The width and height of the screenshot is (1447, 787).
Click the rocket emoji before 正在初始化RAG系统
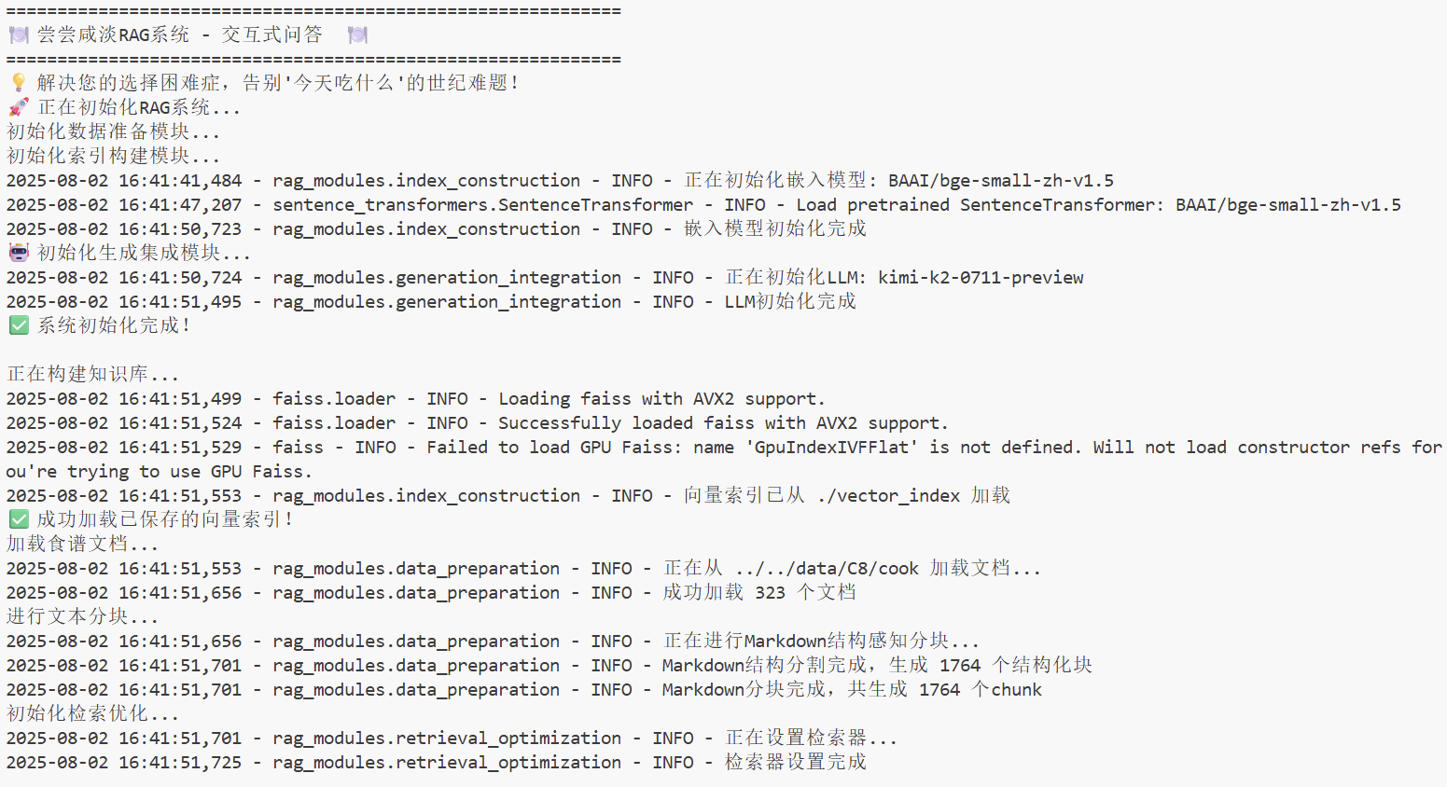[x=19, y=107]
